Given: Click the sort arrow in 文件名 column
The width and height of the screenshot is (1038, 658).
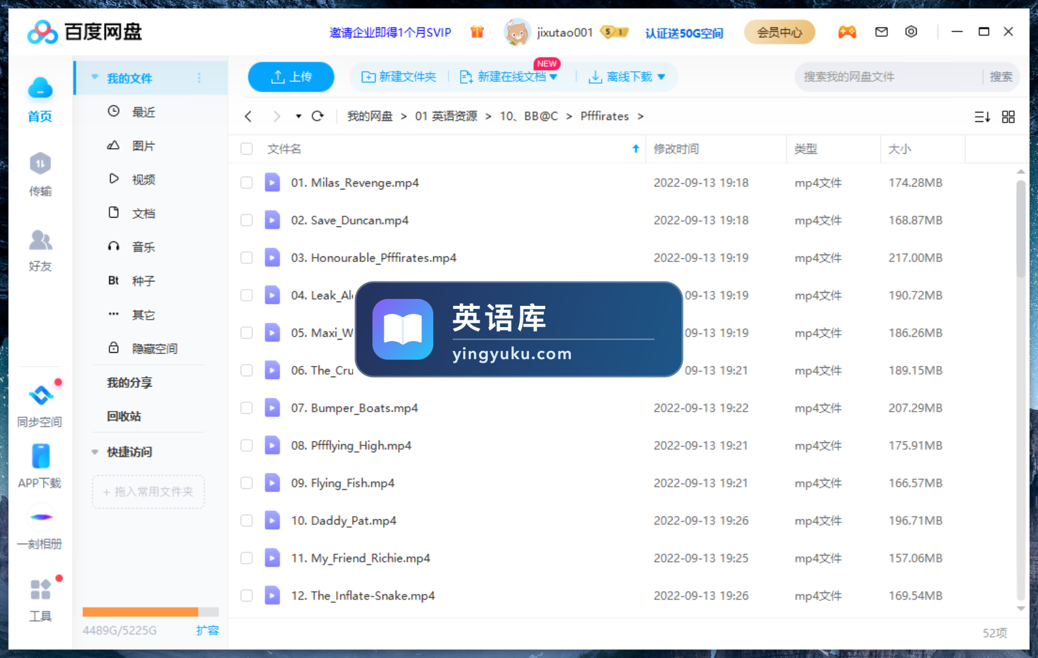Looking at the screenshot, I should 635,149.
